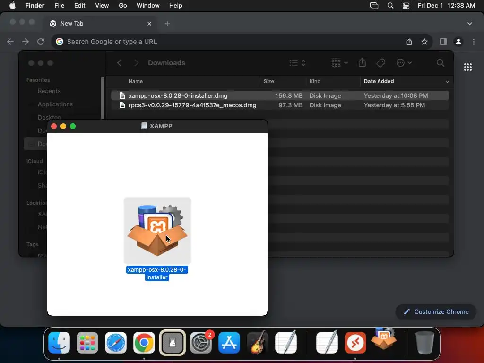Open the Go menu
The width and height of the screenshot is (484, 363).
(x=123, y=6)
